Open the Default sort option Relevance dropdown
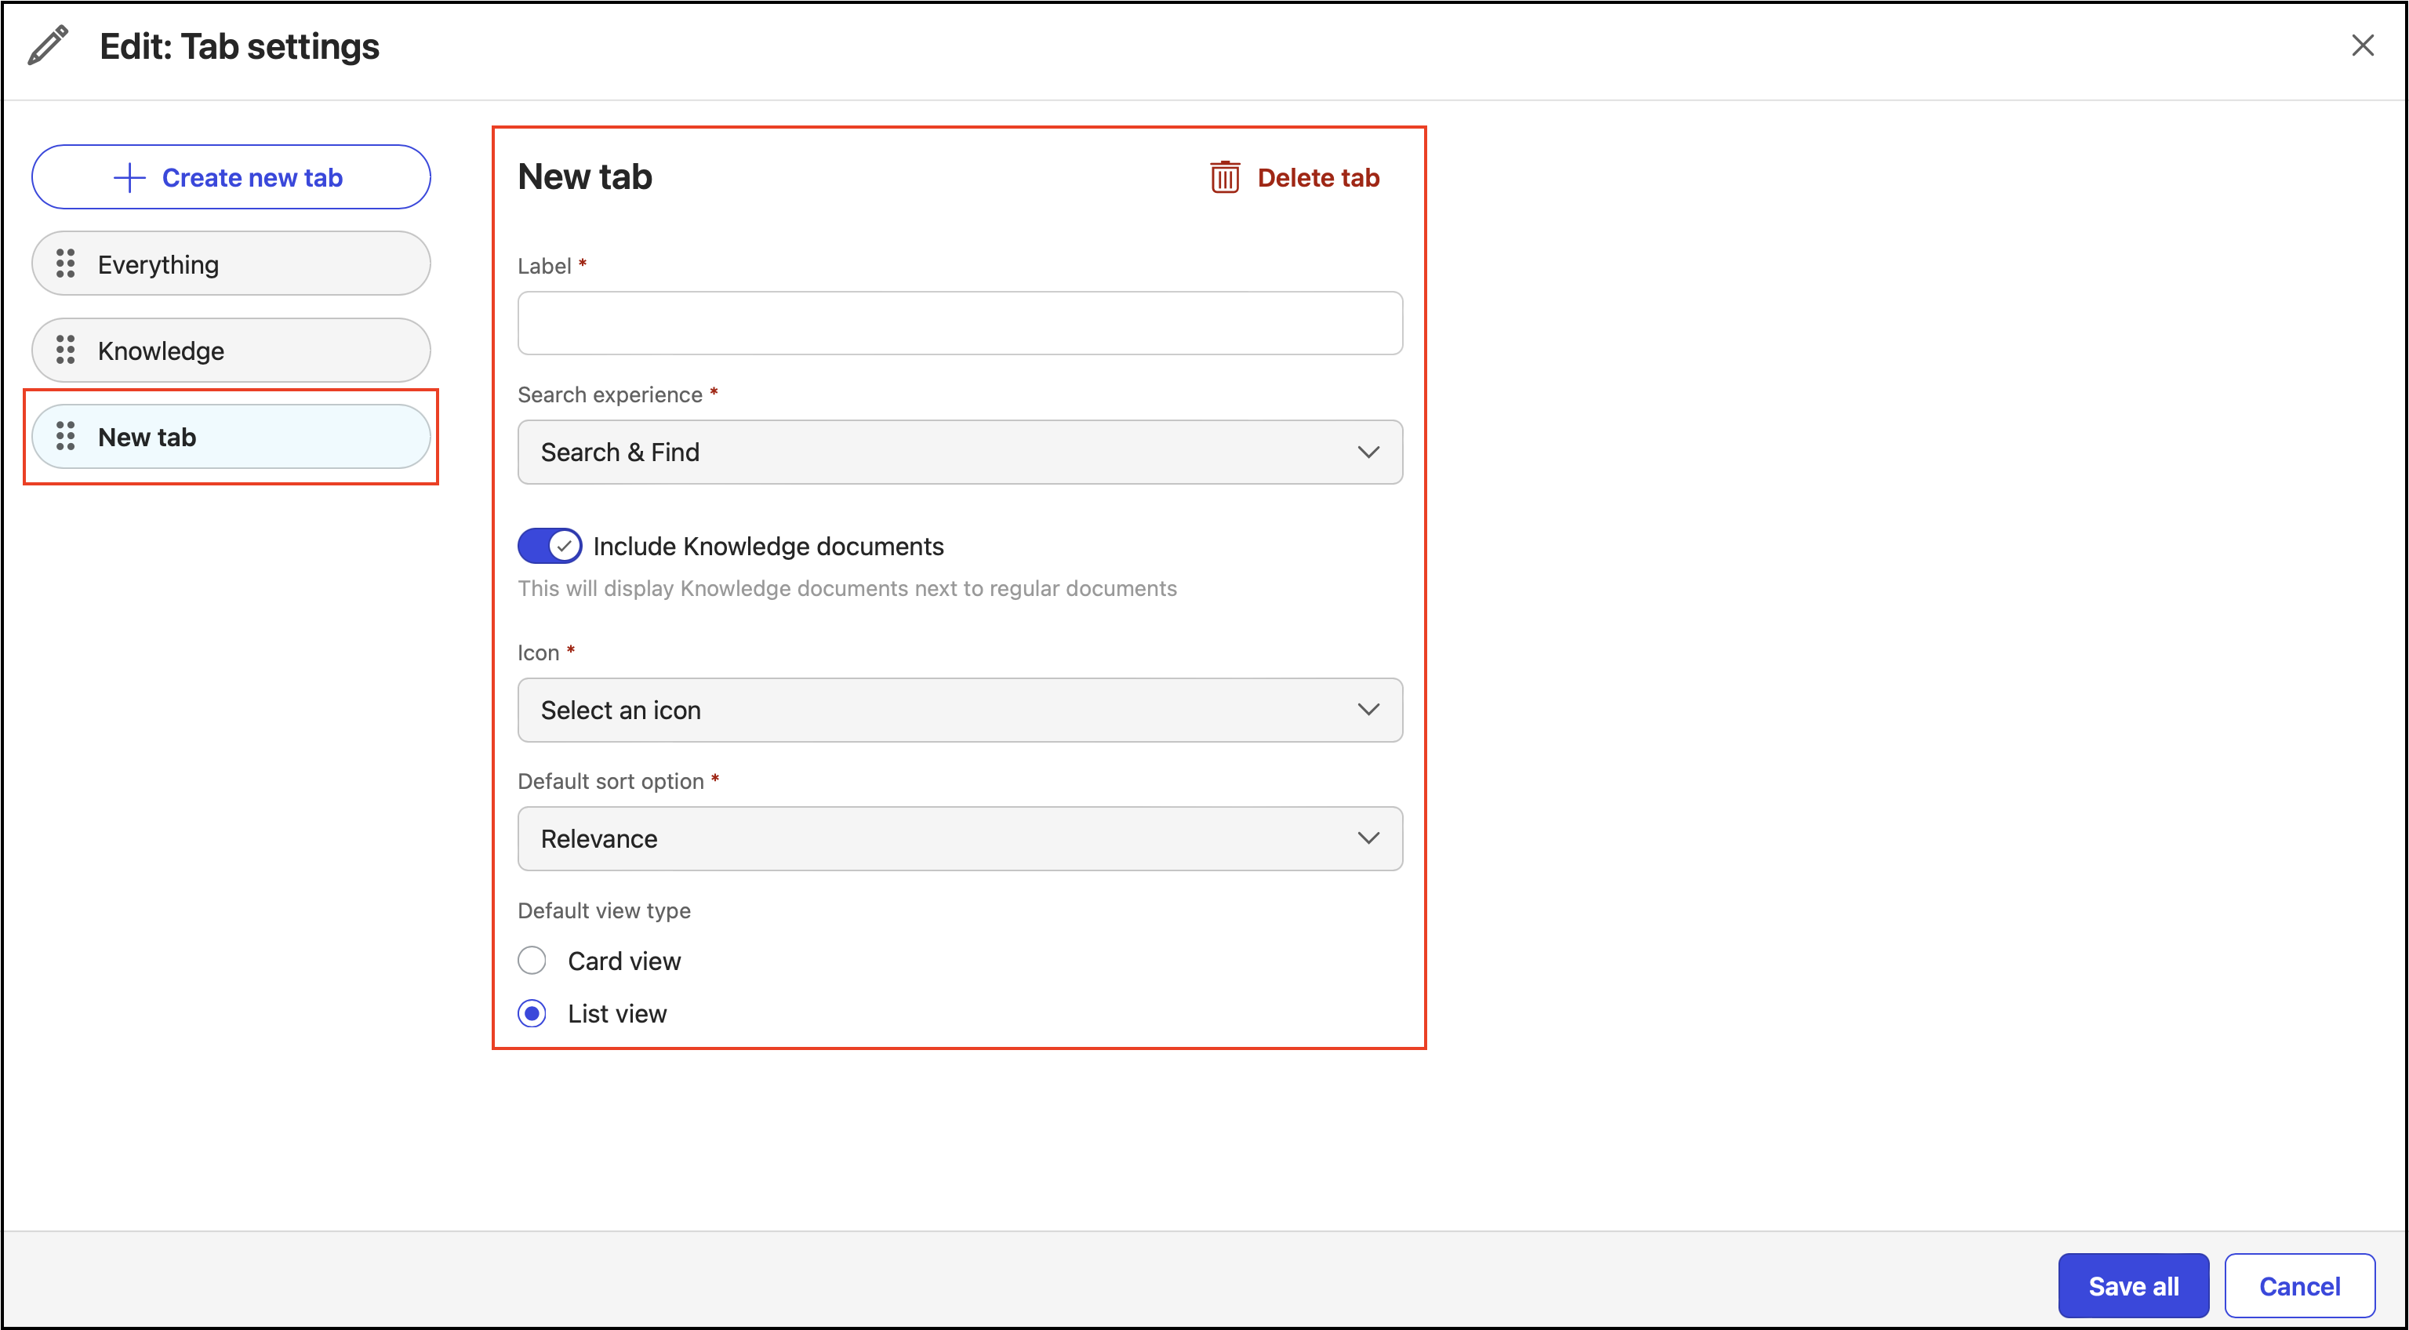The width and height of the screenshot is (2409, 1330). tap(960, 838)
